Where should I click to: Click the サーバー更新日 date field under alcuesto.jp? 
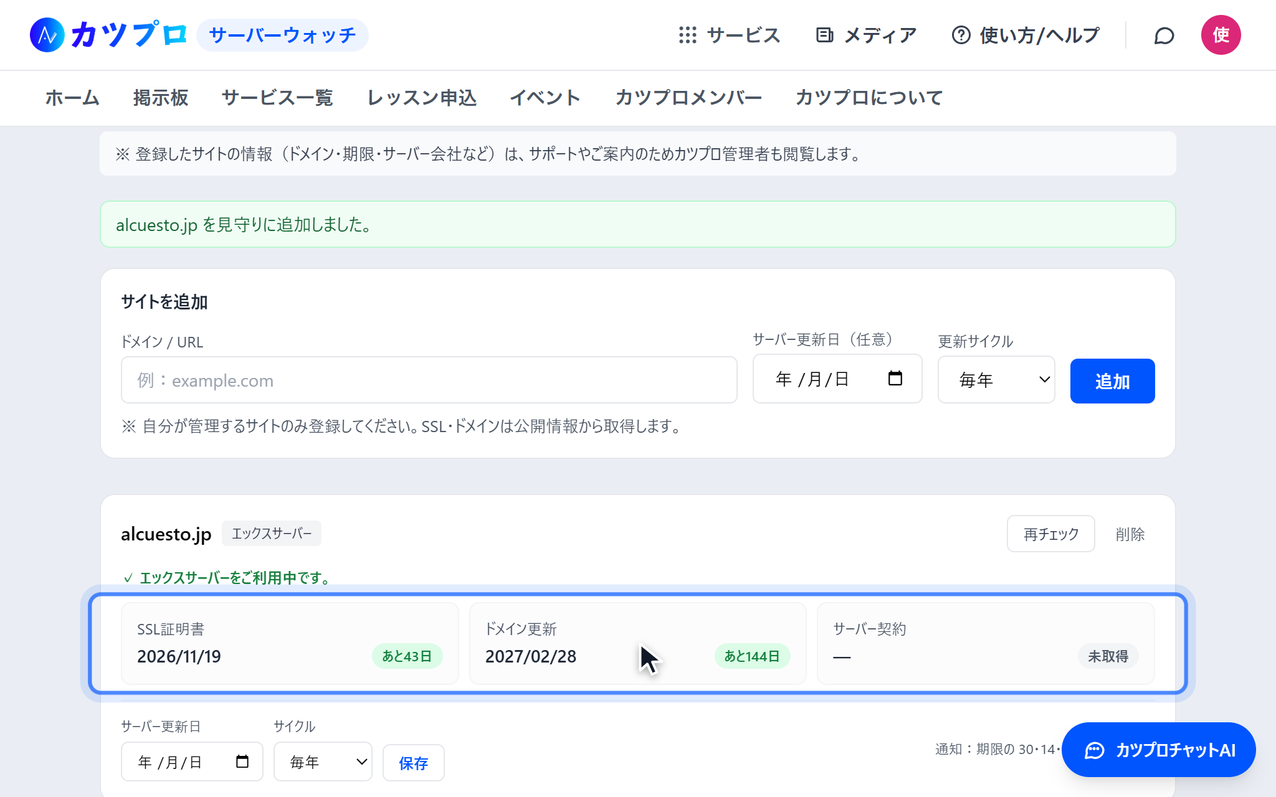tap(192, 762)
